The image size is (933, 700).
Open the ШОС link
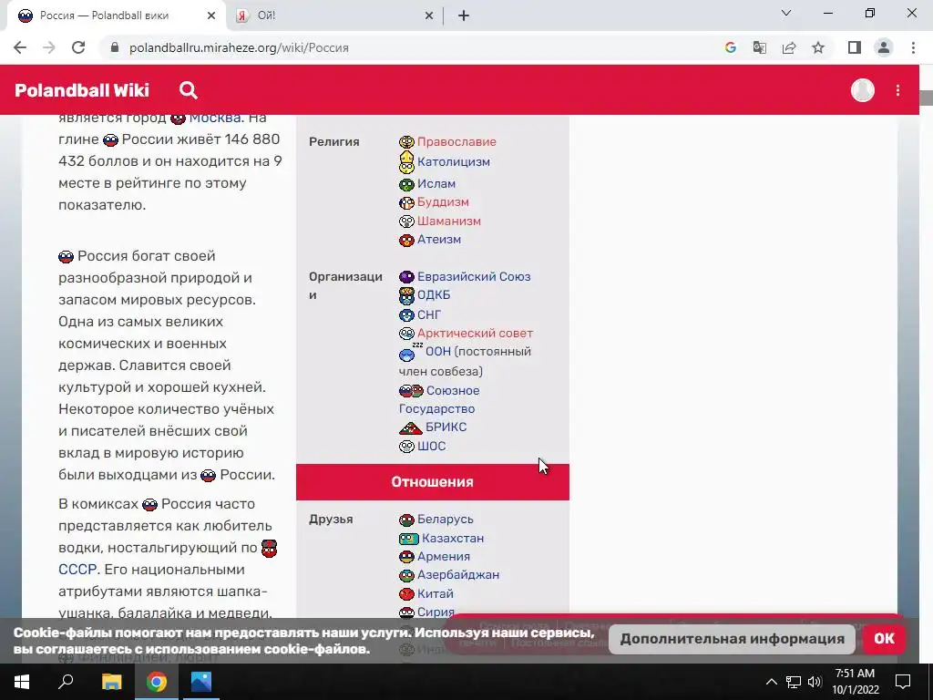(x=431, y=447)
